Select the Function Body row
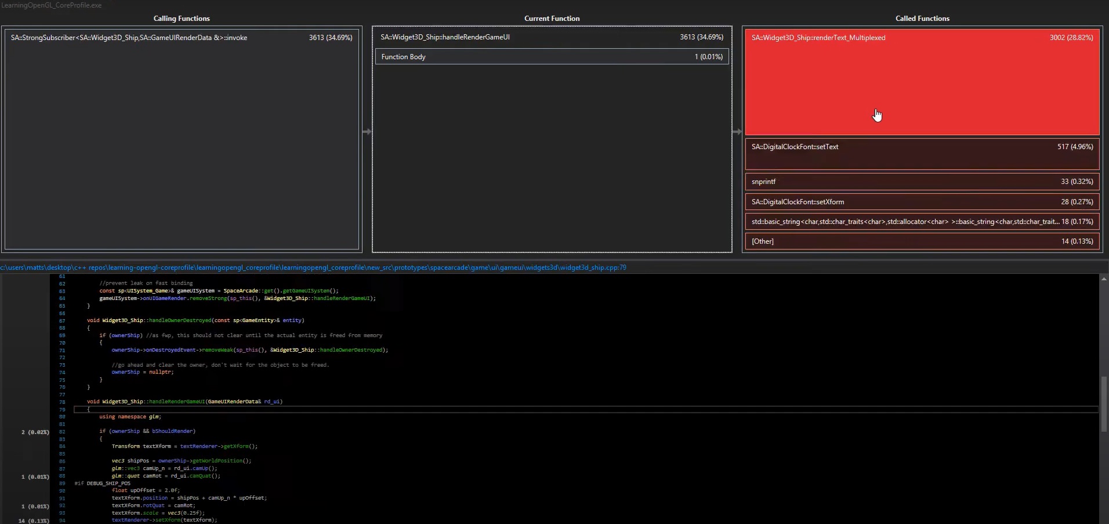This screenshot has width=1109, height=524. [552, 57]
